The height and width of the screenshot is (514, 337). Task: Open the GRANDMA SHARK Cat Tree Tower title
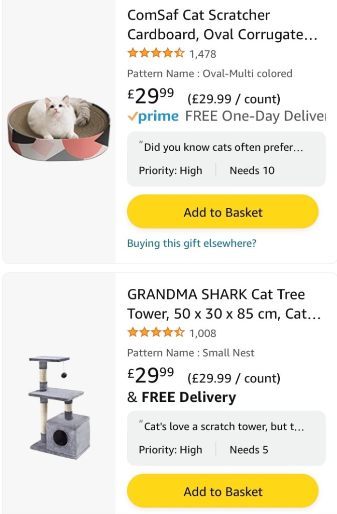click(x=223, y=304)
